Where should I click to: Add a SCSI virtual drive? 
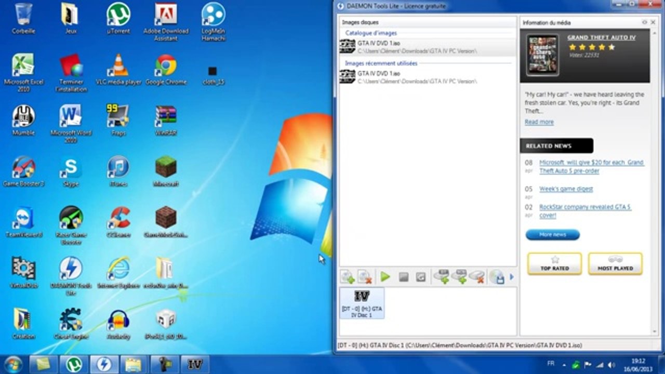(x=459, y=277)
